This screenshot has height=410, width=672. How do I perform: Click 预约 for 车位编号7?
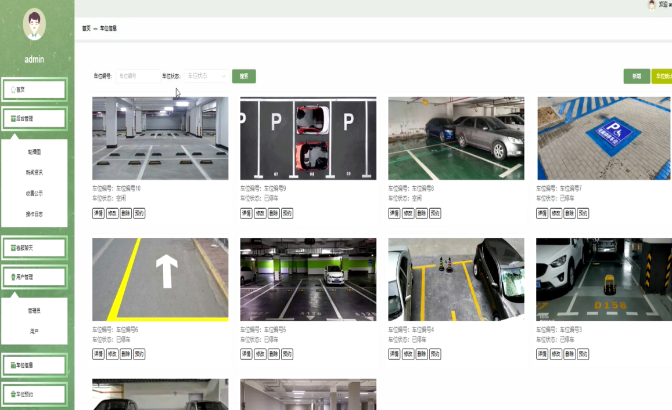(583, 213)
